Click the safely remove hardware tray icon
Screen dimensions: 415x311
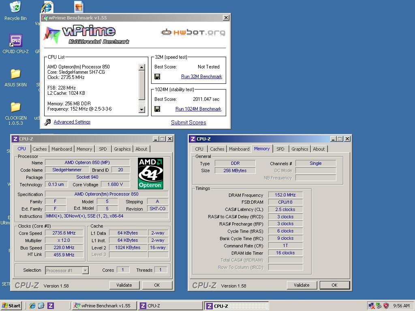pyautogui.click(x=379, y=306)
